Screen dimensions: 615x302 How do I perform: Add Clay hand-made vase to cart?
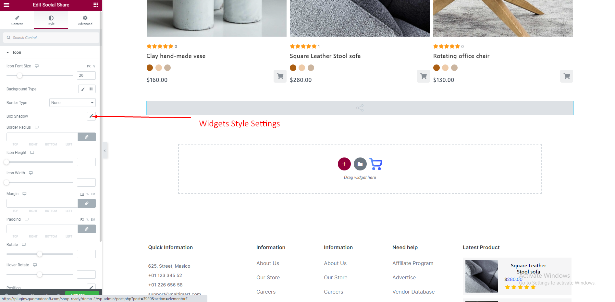280,76
